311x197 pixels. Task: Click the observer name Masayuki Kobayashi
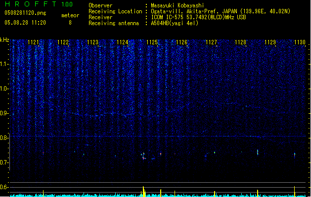178,5
